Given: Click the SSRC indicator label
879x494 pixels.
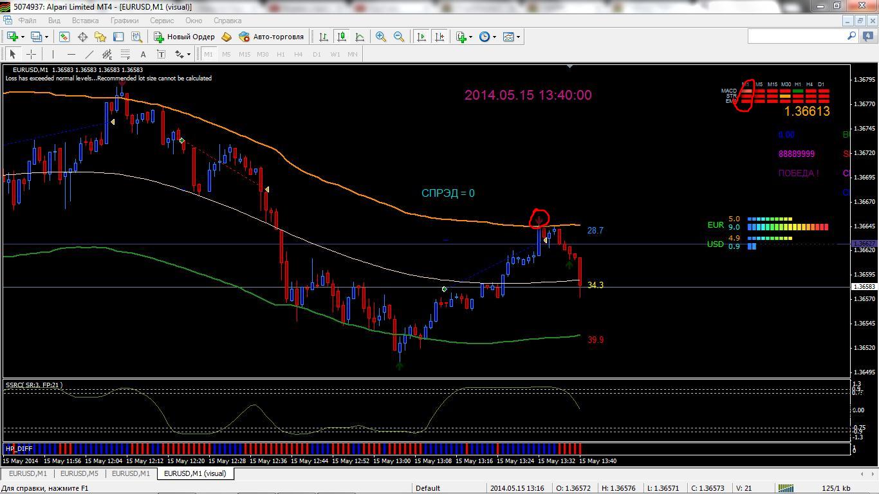Looking at the screenshot, I should pos(33,385).
